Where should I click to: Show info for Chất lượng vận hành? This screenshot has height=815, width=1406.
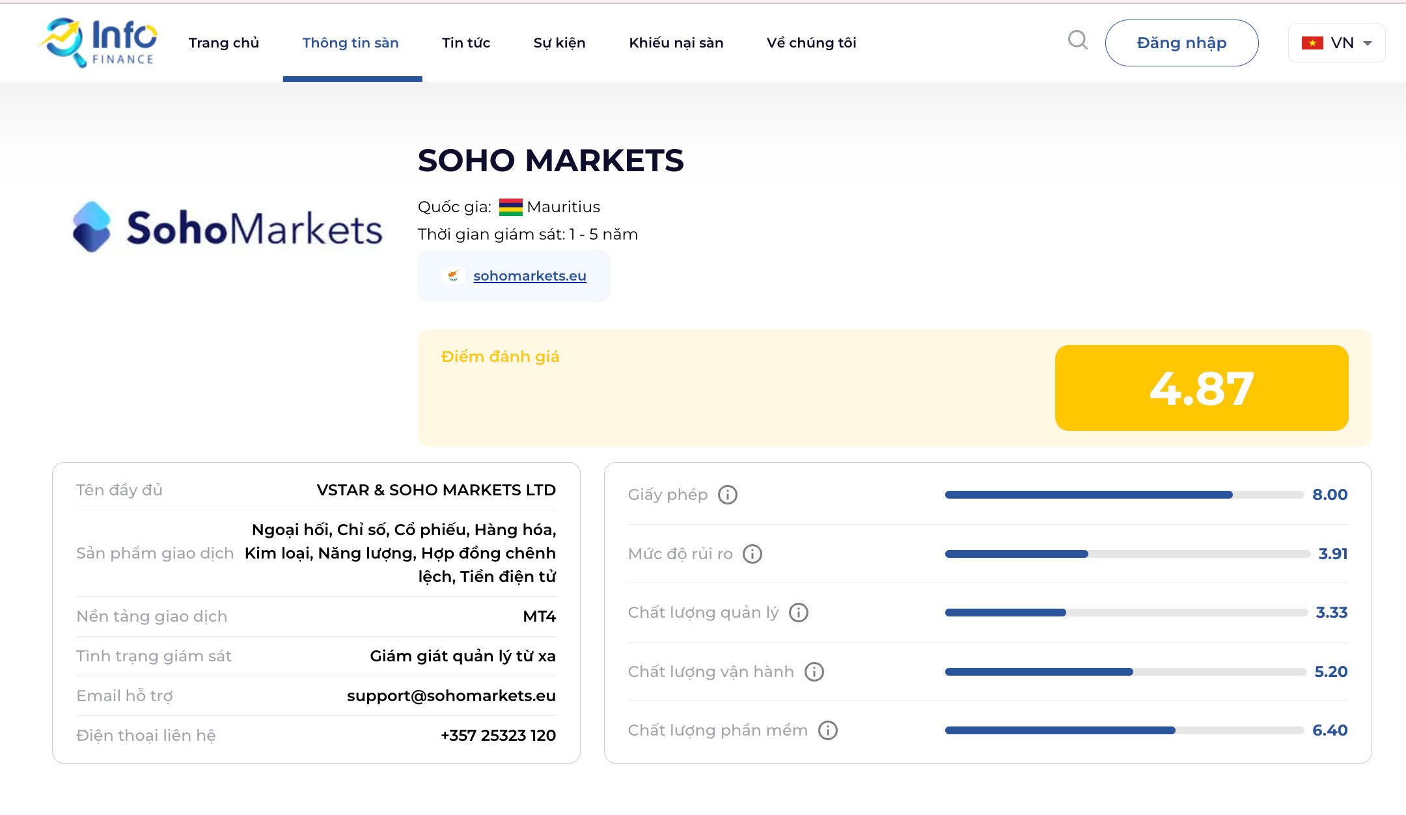[x=814, y=672]
